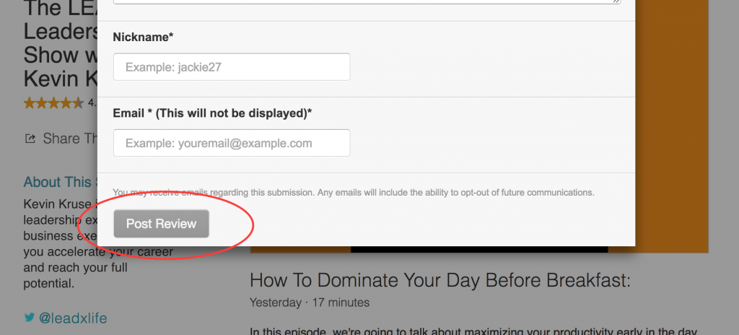Grab the review textarea resize grip
The image size is (739, 335).
[616, 1]
